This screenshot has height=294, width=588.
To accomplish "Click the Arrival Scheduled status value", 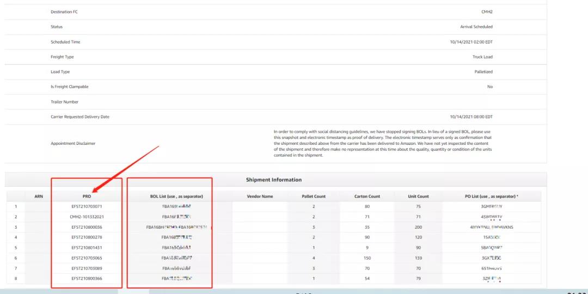I will tap(476, 27).
